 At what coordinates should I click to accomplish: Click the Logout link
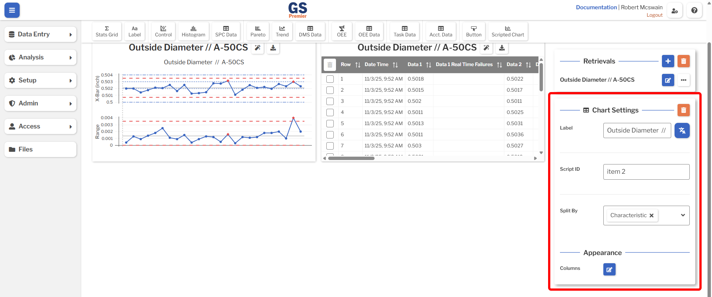(654, 15)
